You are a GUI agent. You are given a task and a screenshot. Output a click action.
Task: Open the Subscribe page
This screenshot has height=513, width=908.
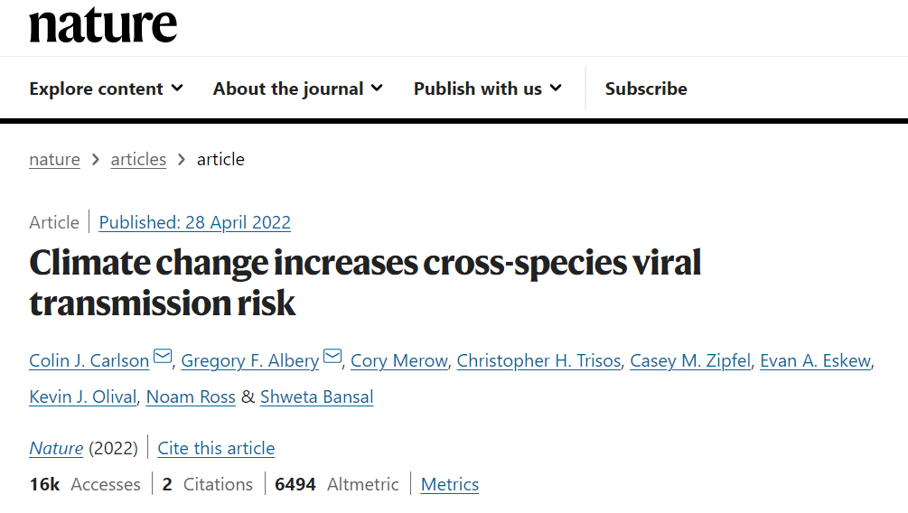click(x=646, y=89)
